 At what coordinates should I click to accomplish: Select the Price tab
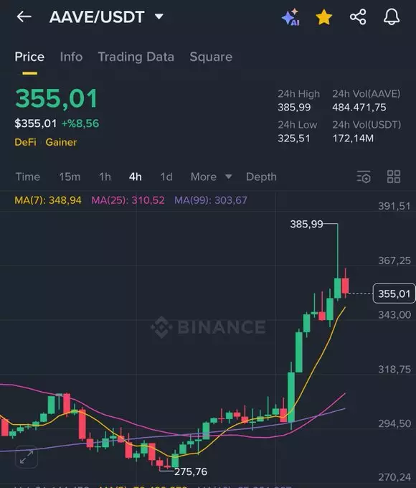click(29, 57)
